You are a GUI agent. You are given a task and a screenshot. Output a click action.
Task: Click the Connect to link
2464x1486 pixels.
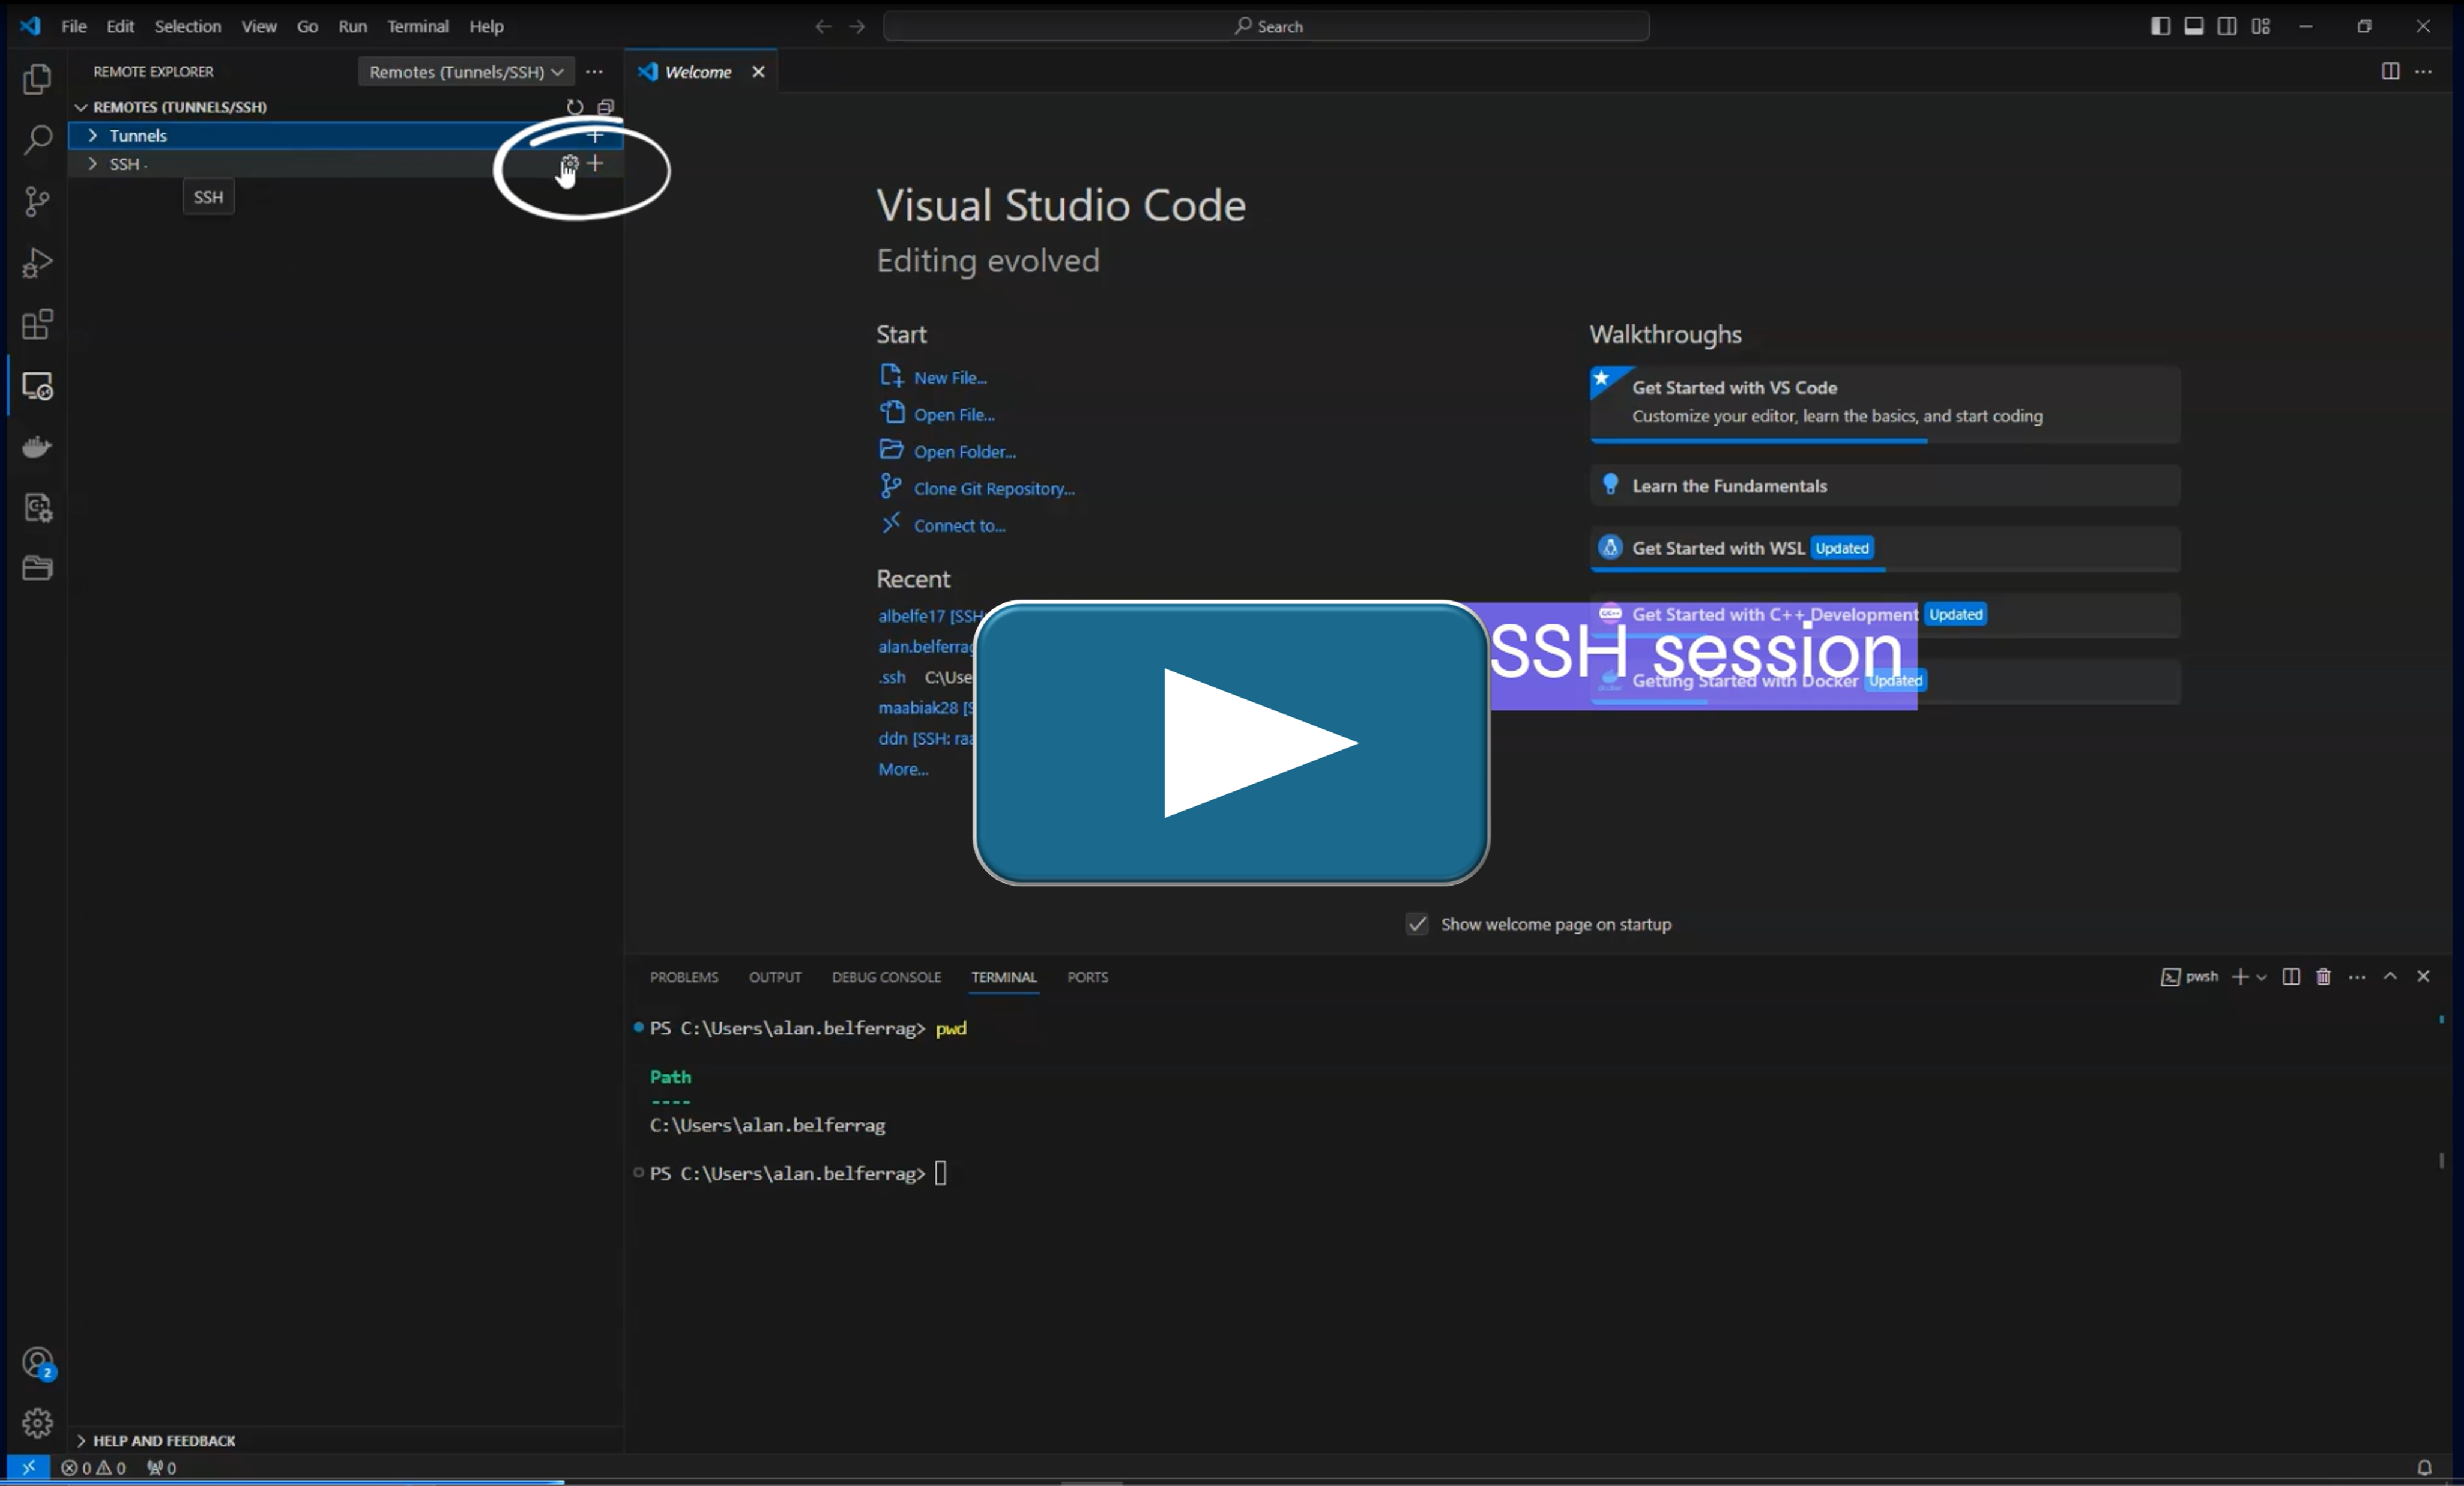point(960,526)
